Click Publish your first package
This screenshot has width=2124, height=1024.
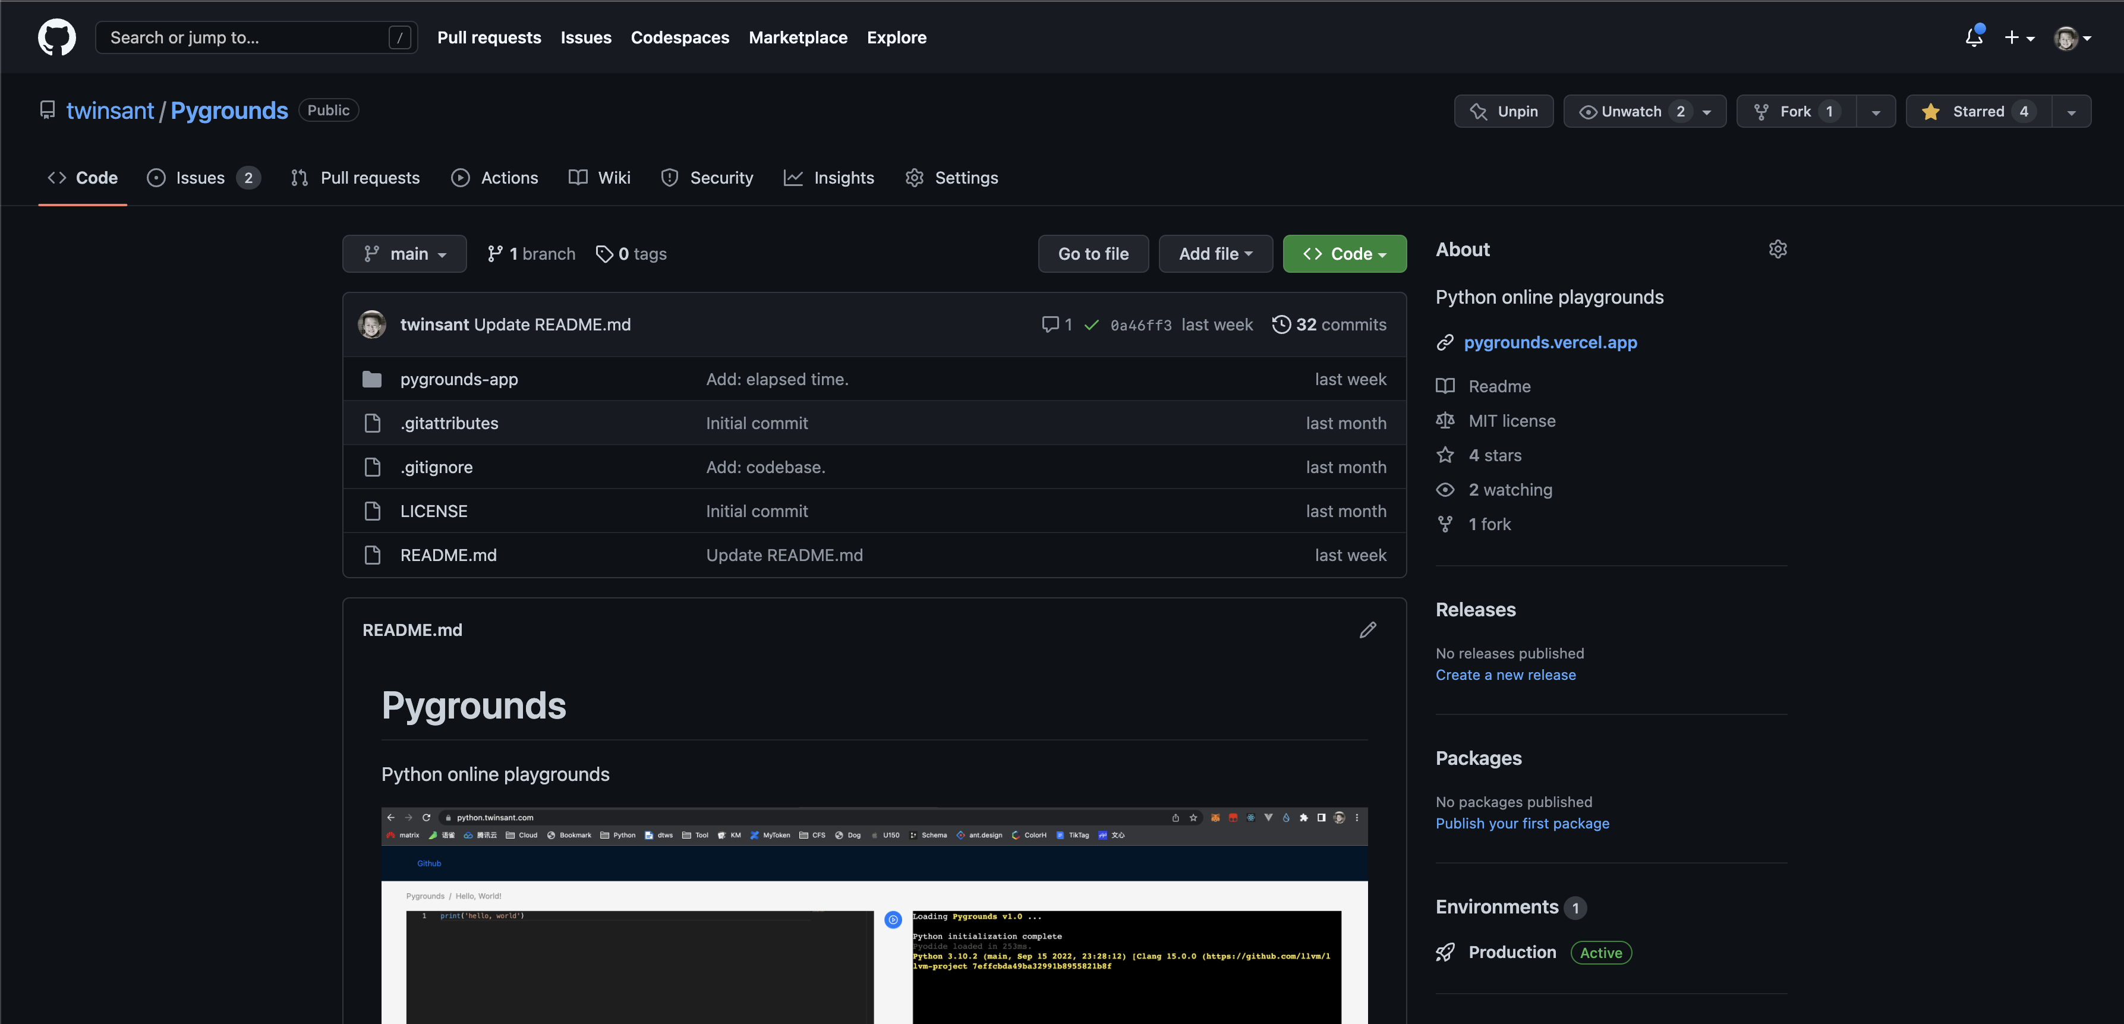[1522, 823]
